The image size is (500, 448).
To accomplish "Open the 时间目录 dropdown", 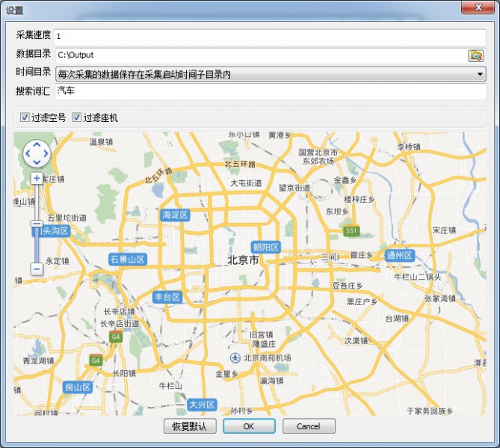I will coord(271,74).
